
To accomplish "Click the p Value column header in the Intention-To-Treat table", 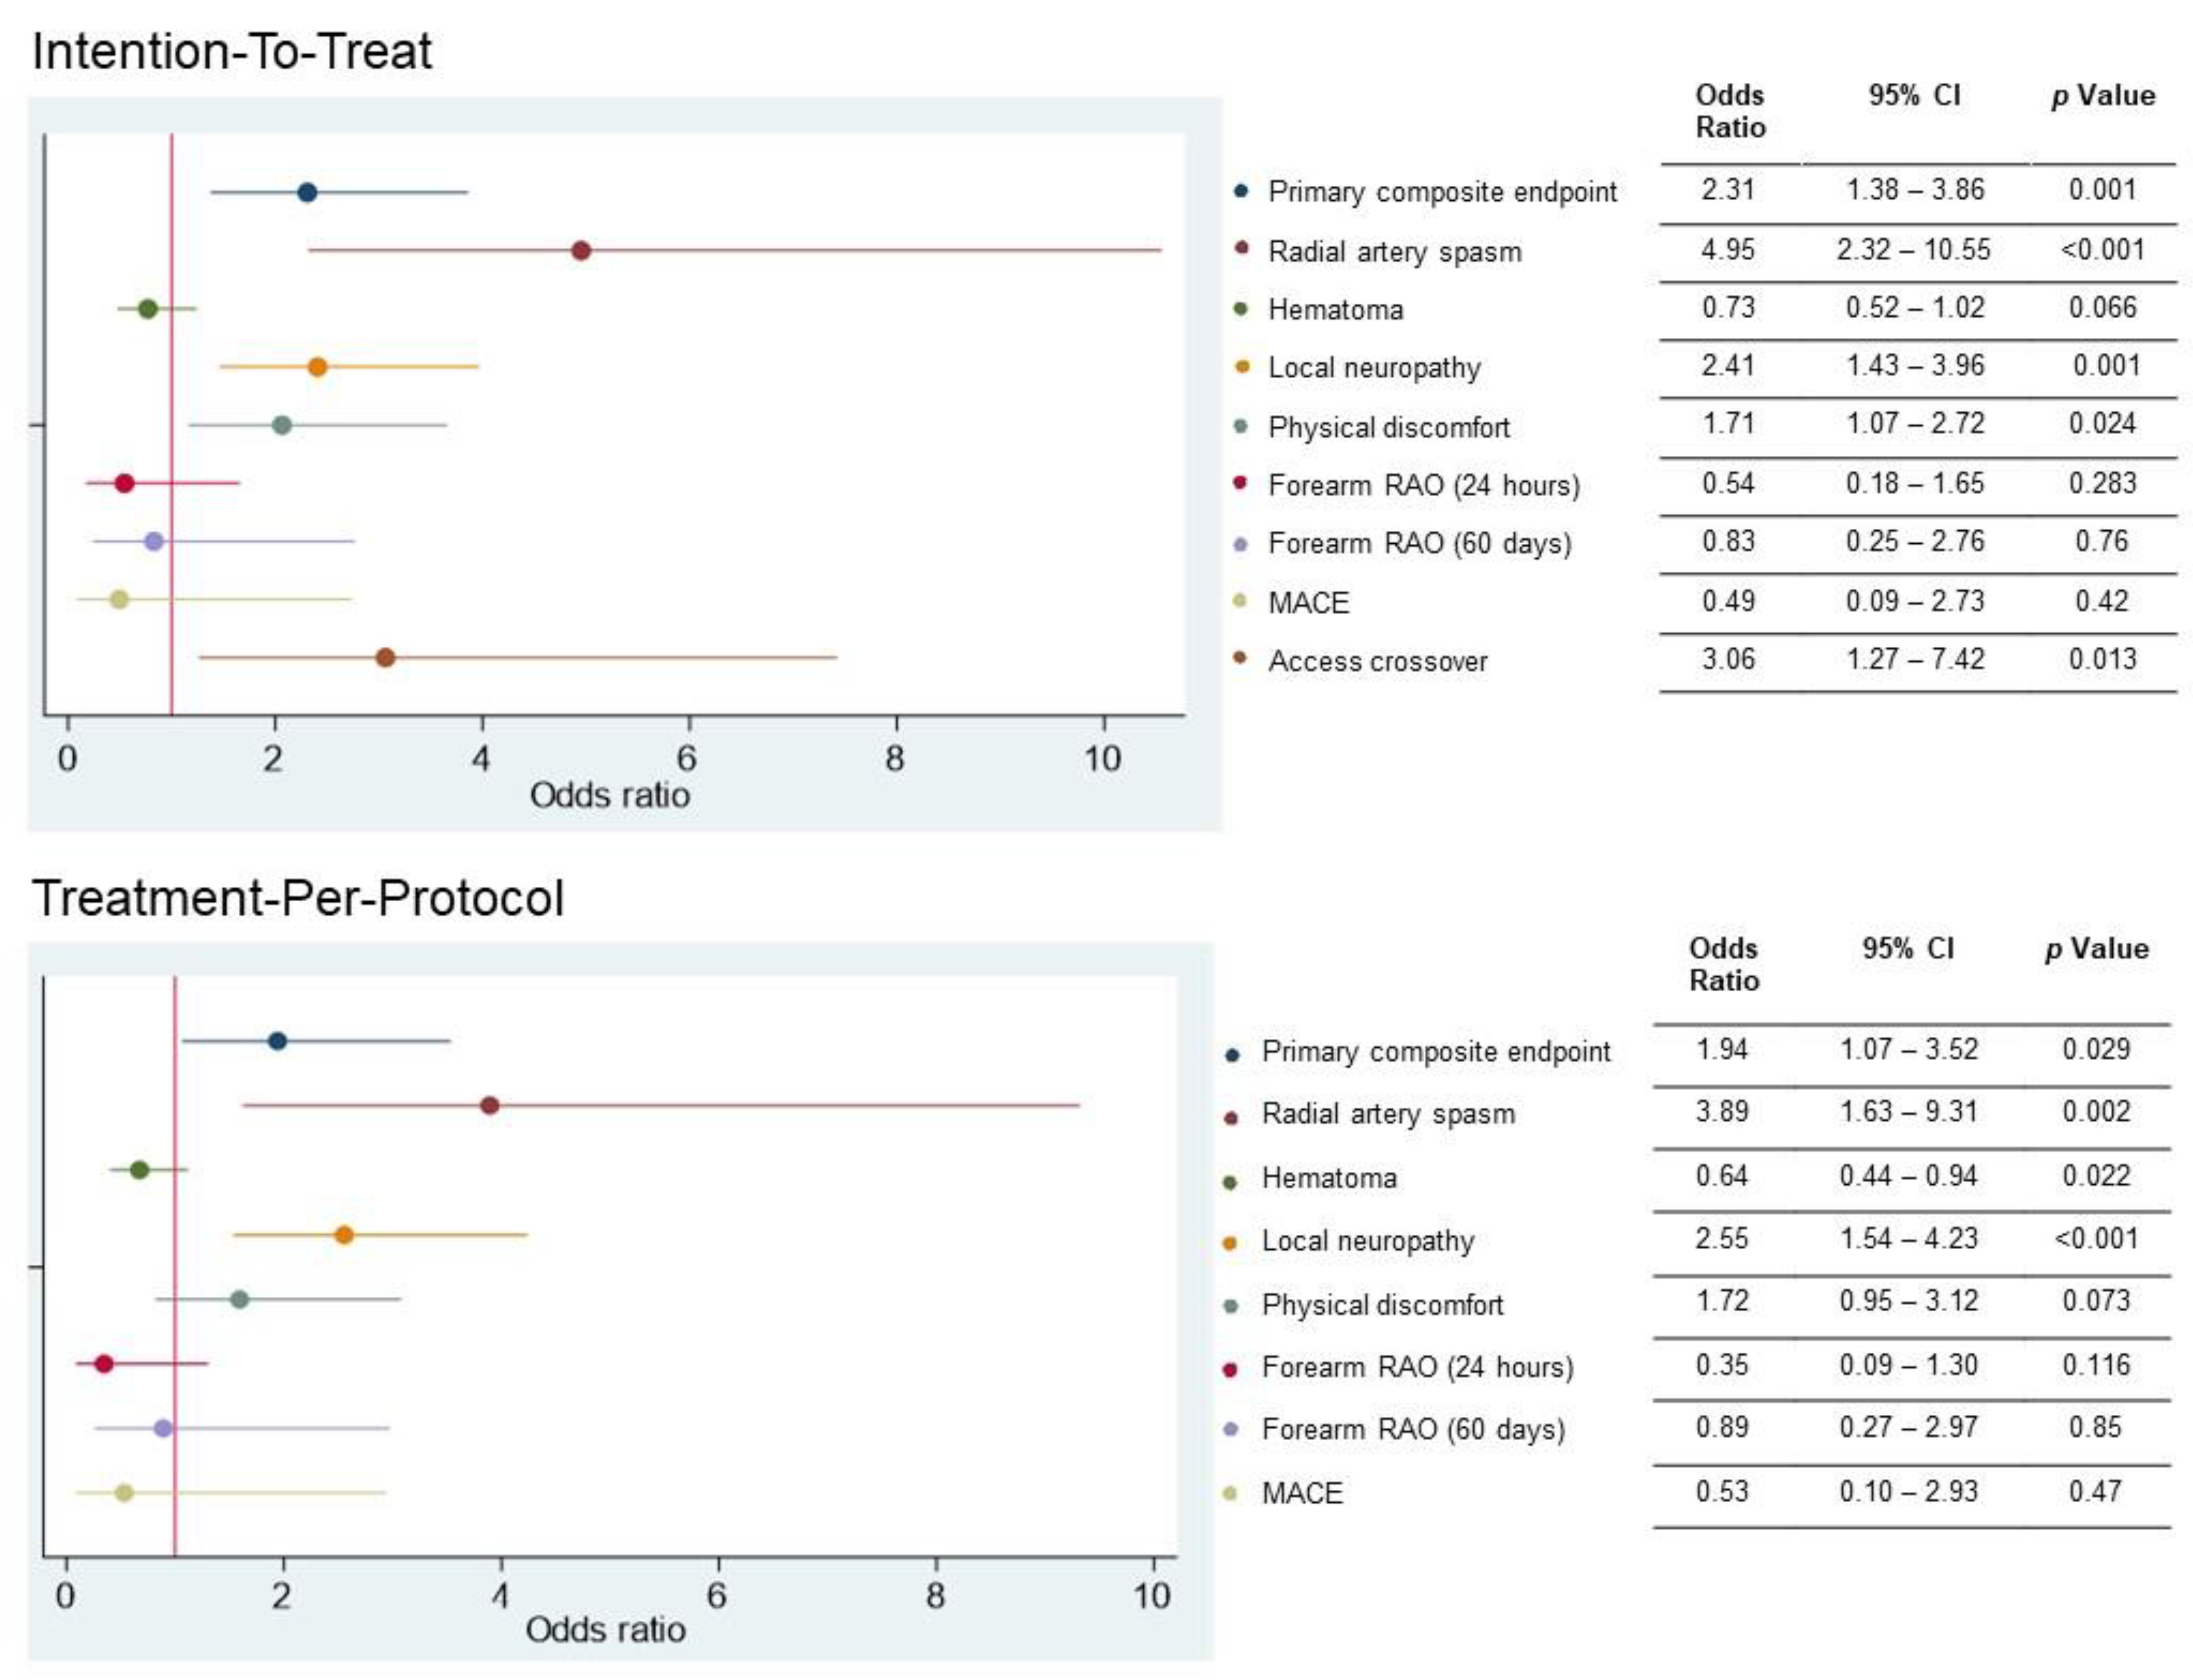I will (2102, 96).
